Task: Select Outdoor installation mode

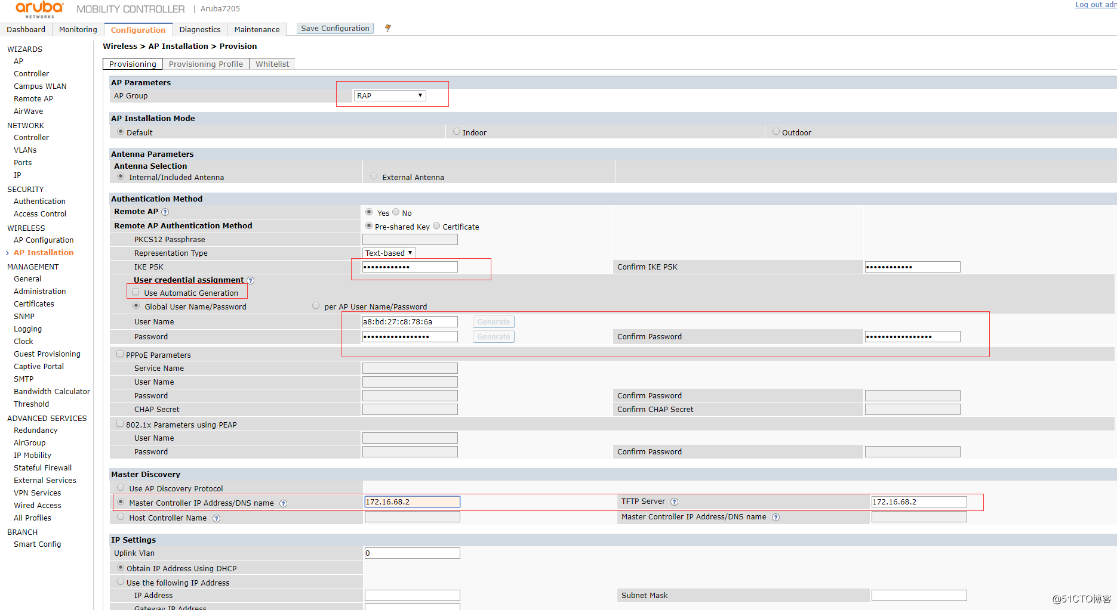Action: tap(776, 132)
